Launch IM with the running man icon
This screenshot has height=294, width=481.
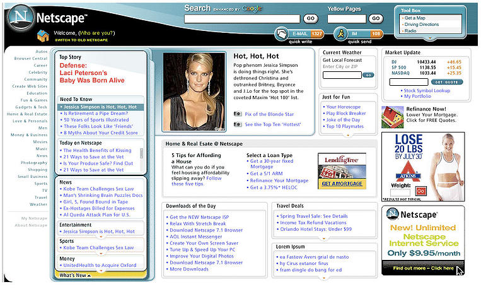tap(340, 33)
